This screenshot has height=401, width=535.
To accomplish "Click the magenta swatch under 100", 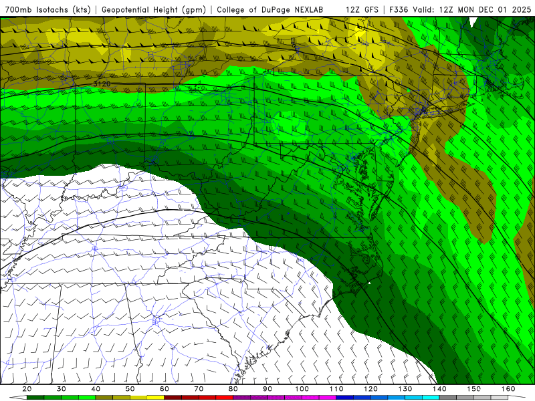I will coord(310,398).
